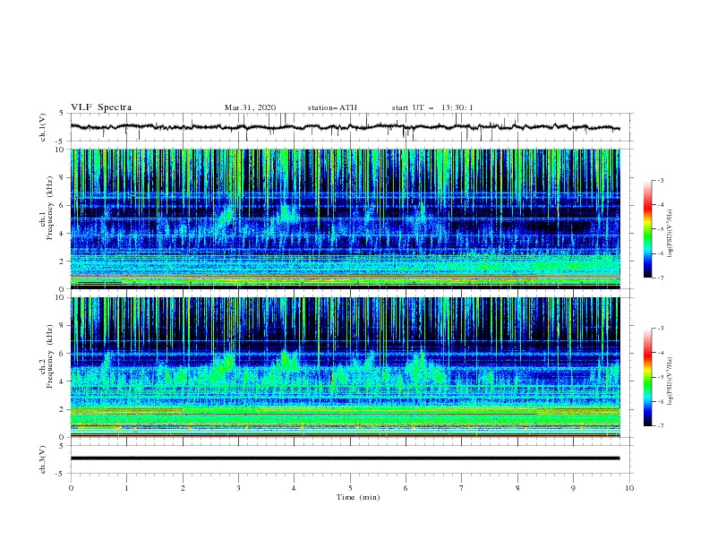The width and height of the screenshot is (709, 548).
Task: Click the ch.3 flat black waveform trace
Action: pos(345,458)
